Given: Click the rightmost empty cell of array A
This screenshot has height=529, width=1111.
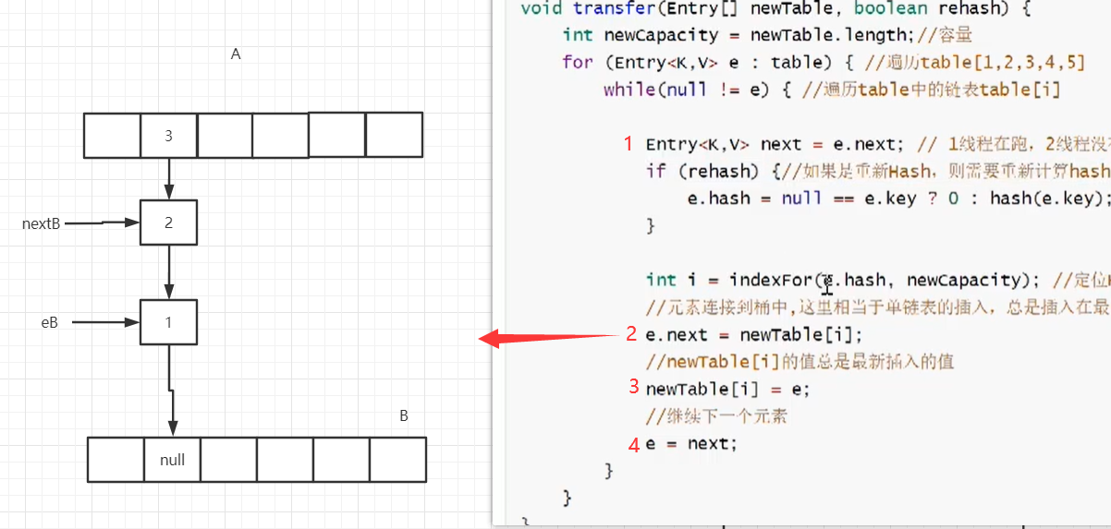Looking at the screenshot, I should tap(394, 135).
